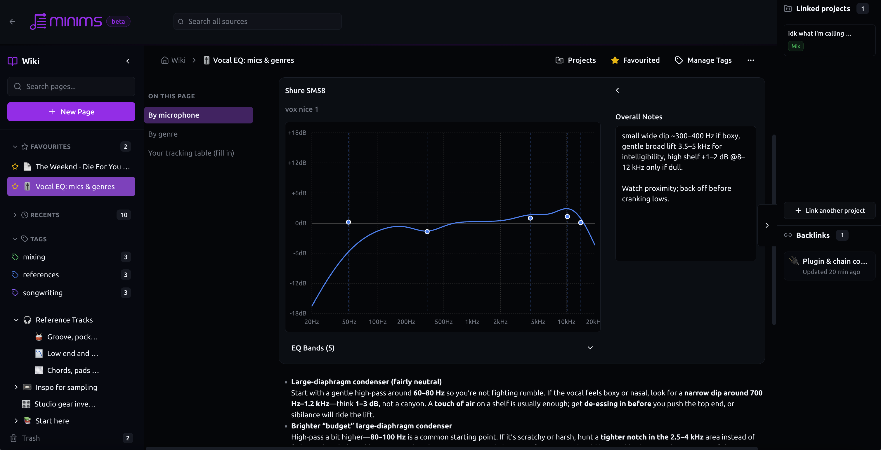Image resolution: width=881 pixels, height=450 pixels.
Task: Click the Start here books icon
Action: [27, 421]
